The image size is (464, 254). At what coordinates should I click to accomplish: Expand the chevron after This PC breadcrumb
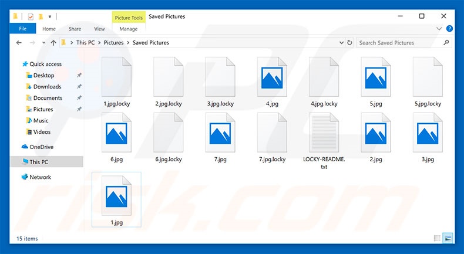click(99, 43)
